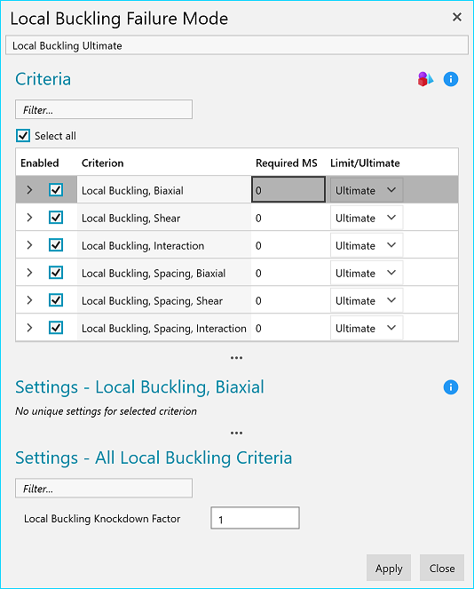
Task: Click the ellipsis splitter below the criteria table
Action: 236,358
